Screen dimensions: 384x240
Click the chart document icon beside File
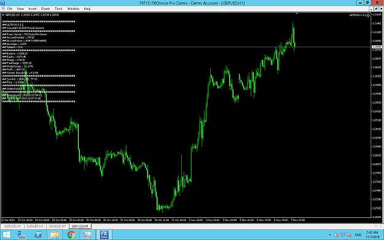(x=3, y=9)
